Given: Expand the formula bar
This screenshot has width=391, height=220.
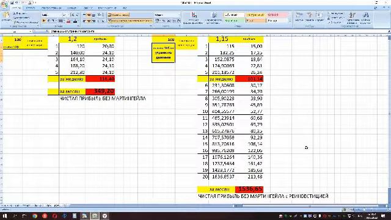Looking at the screenshot, I should coord(389,31).
